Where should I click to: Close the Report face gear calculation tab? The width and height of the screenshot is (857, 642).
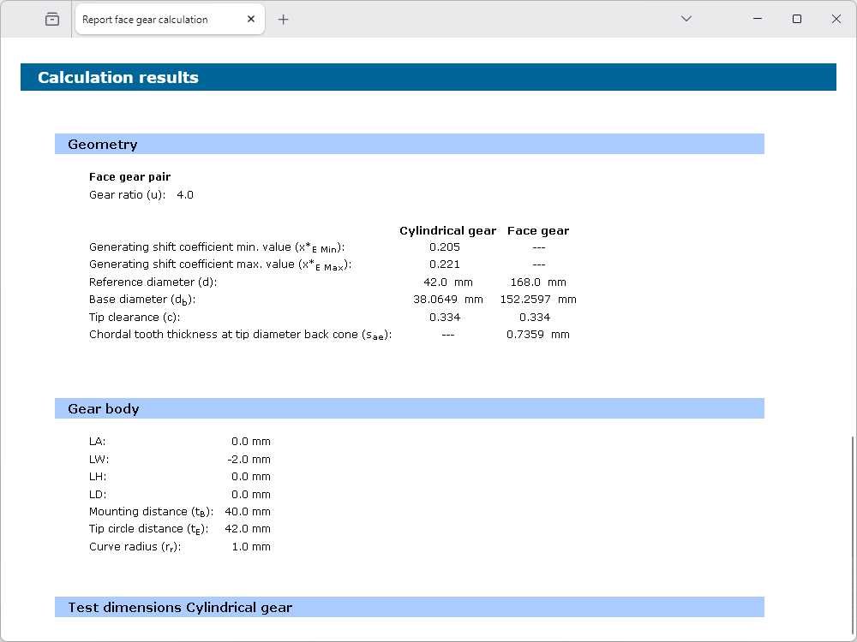[x=249, y=19]
